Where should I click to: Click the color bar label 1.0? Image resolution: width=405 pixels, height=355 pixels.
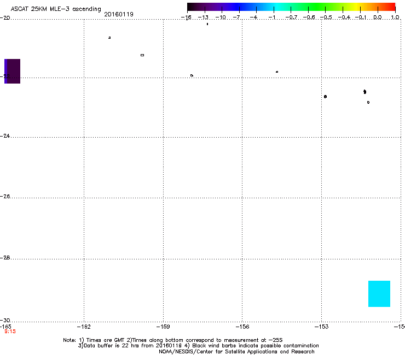395,17
